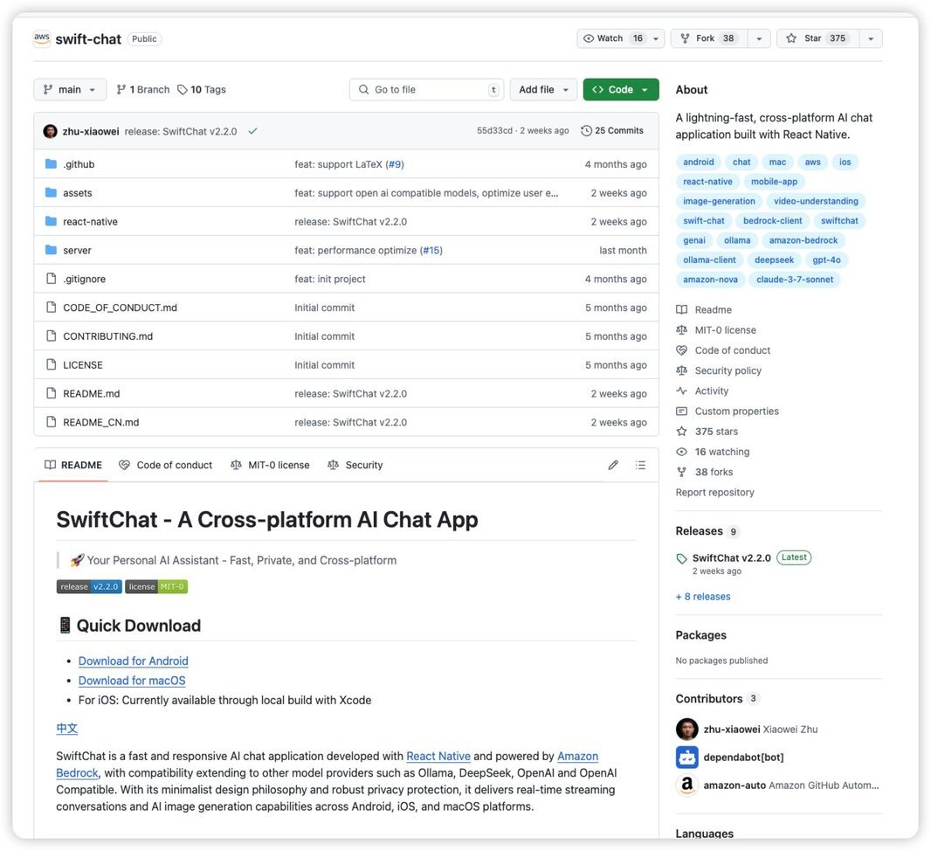Viewport: 931px width, 851px height.
Task: Click the license MIT-0 badge
Action: point(156,587)
